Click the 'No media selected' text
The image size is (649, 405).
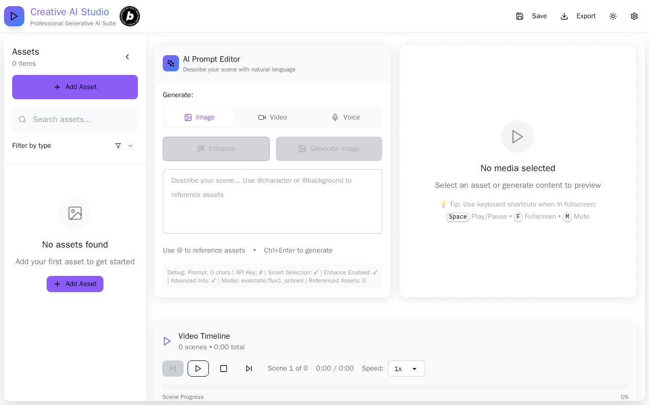518,168
